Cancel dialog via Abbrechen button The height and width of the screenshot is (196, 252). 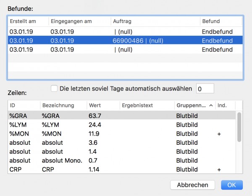(192, 185)
